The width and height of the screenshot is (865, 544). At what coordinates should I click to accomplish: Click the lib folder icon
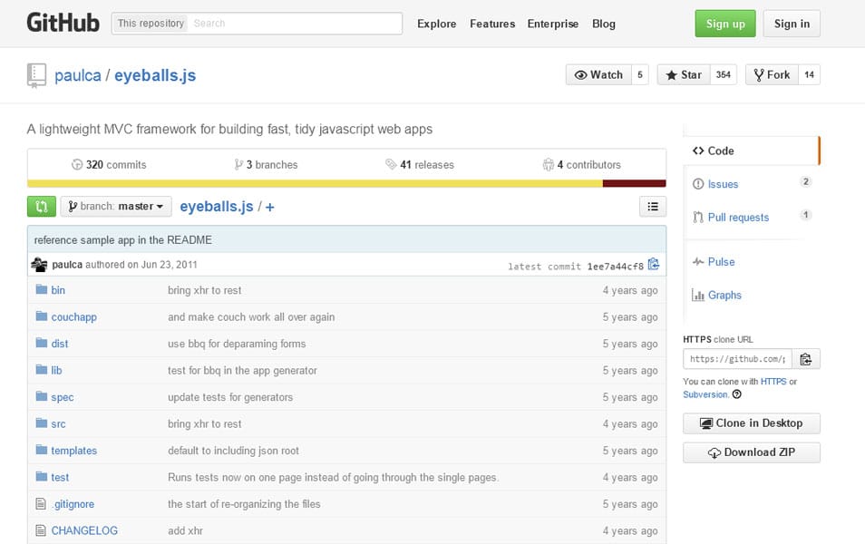(x=42, y=370)
